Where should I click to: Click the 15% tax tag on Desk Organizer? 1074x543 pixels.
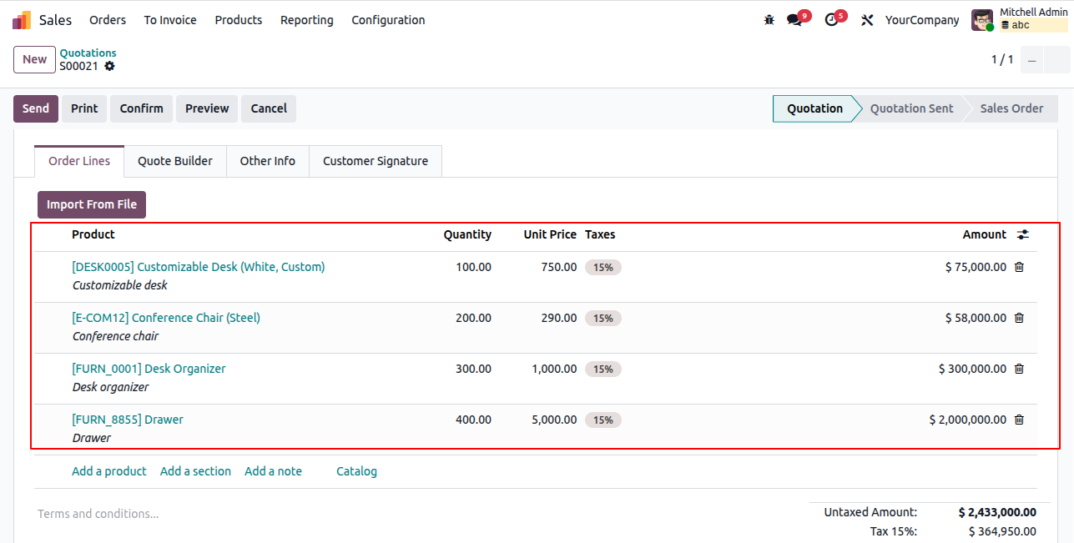[x=603, y=369]
